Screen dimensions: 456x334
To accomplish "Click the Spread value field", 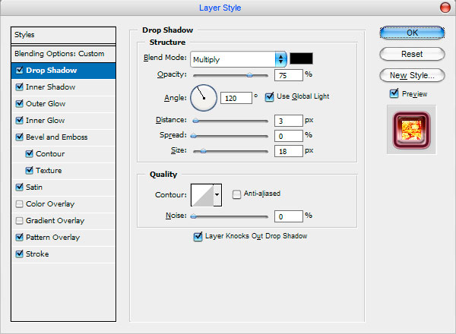I will point(289,136).
